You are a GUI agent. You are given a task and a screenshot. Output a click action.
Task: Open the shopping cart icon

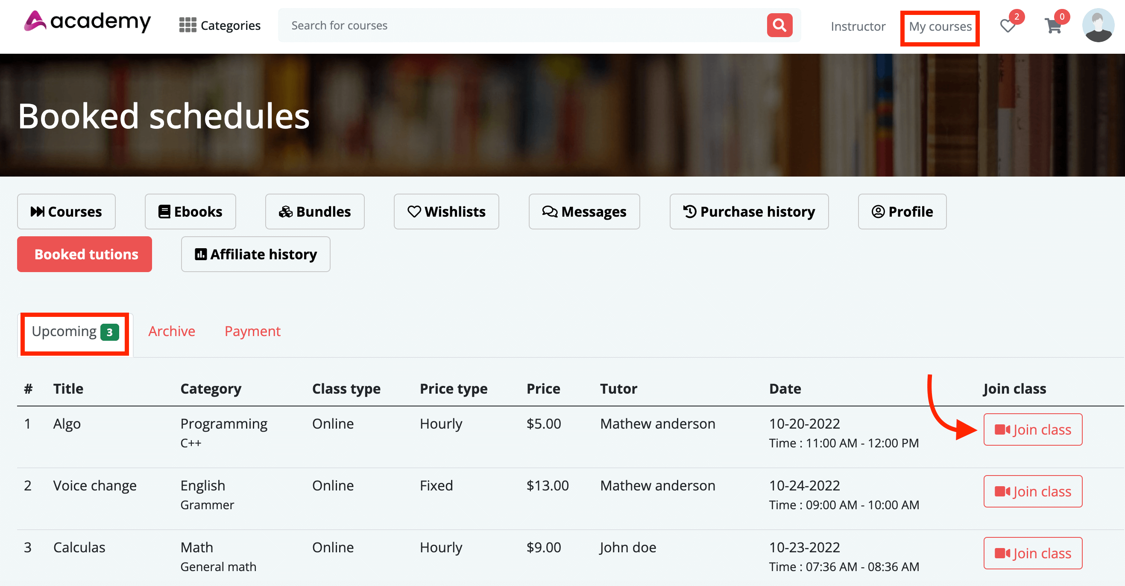(x=1054, y=26)
